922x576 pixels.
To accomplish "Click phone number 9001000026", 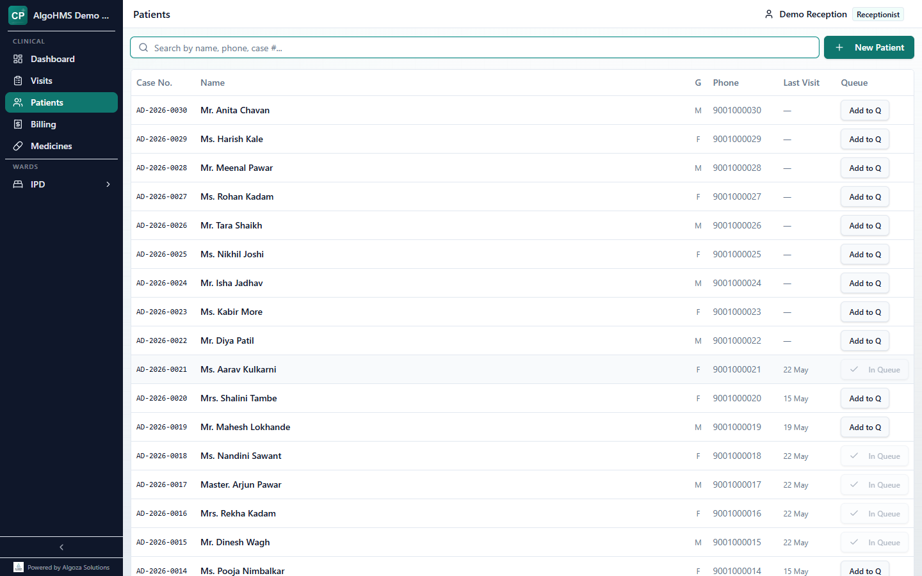I will click(x=737, y=225).
